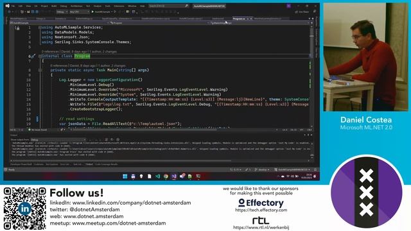This screenshot has width=411, height=231.
Task: Click the Visual Studio taskbar icon
Action: click(174, 176)
